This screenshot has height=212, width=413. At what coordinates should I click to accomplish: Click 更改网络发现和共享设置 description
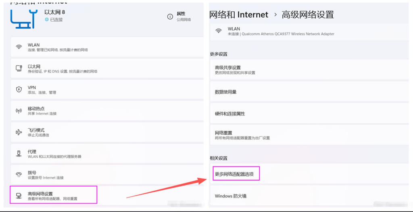pos(235,73)
